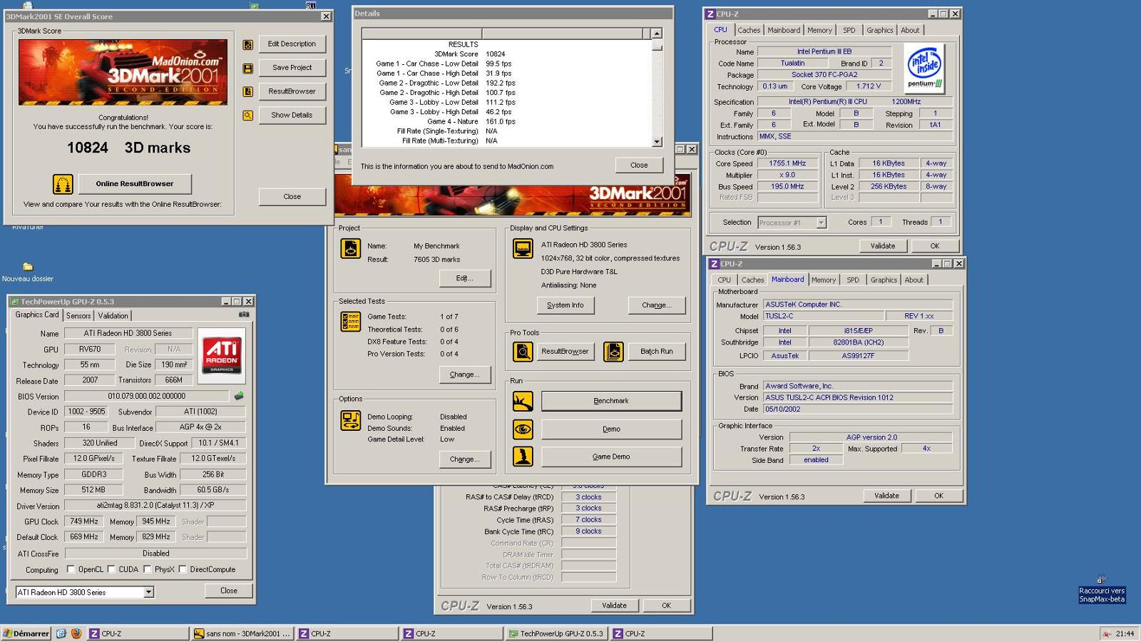Open Graphics tab in lower CPU-Z window

tap(884, 280)
